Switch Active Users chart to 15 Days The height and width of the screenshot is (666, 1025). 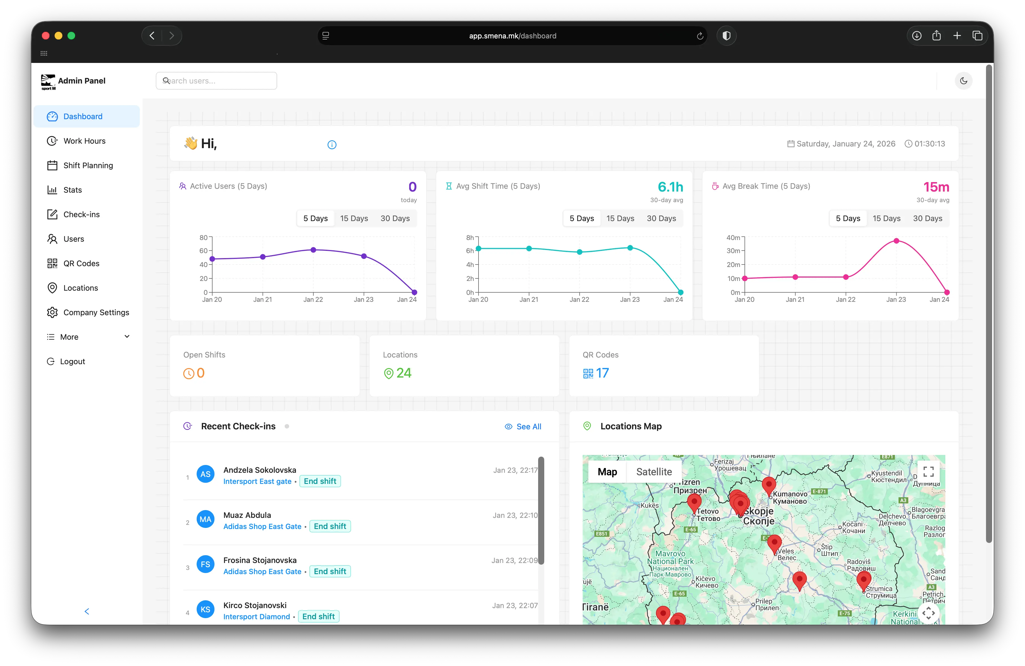(353, 218)
